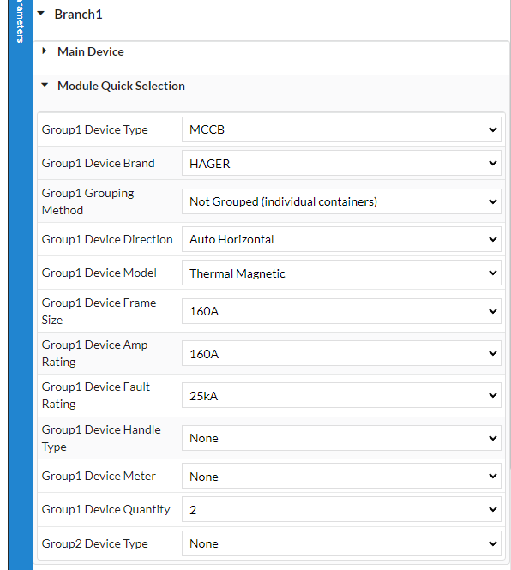
Task: Click the vertical Parameters side tab
Action: tap(20, 21)
